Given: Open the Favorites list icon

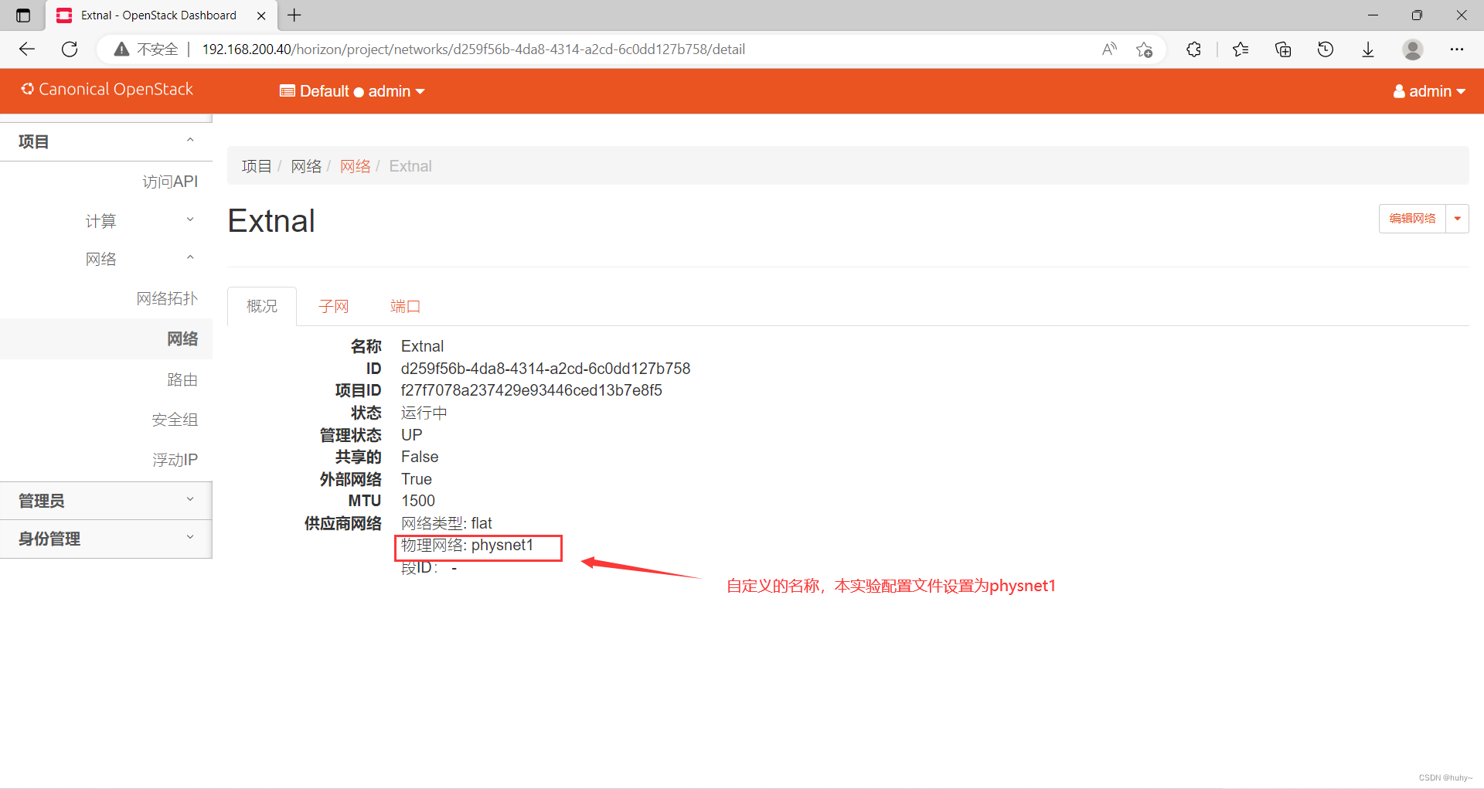Looking at the screenshot, I should click(x=1241, y=49).
